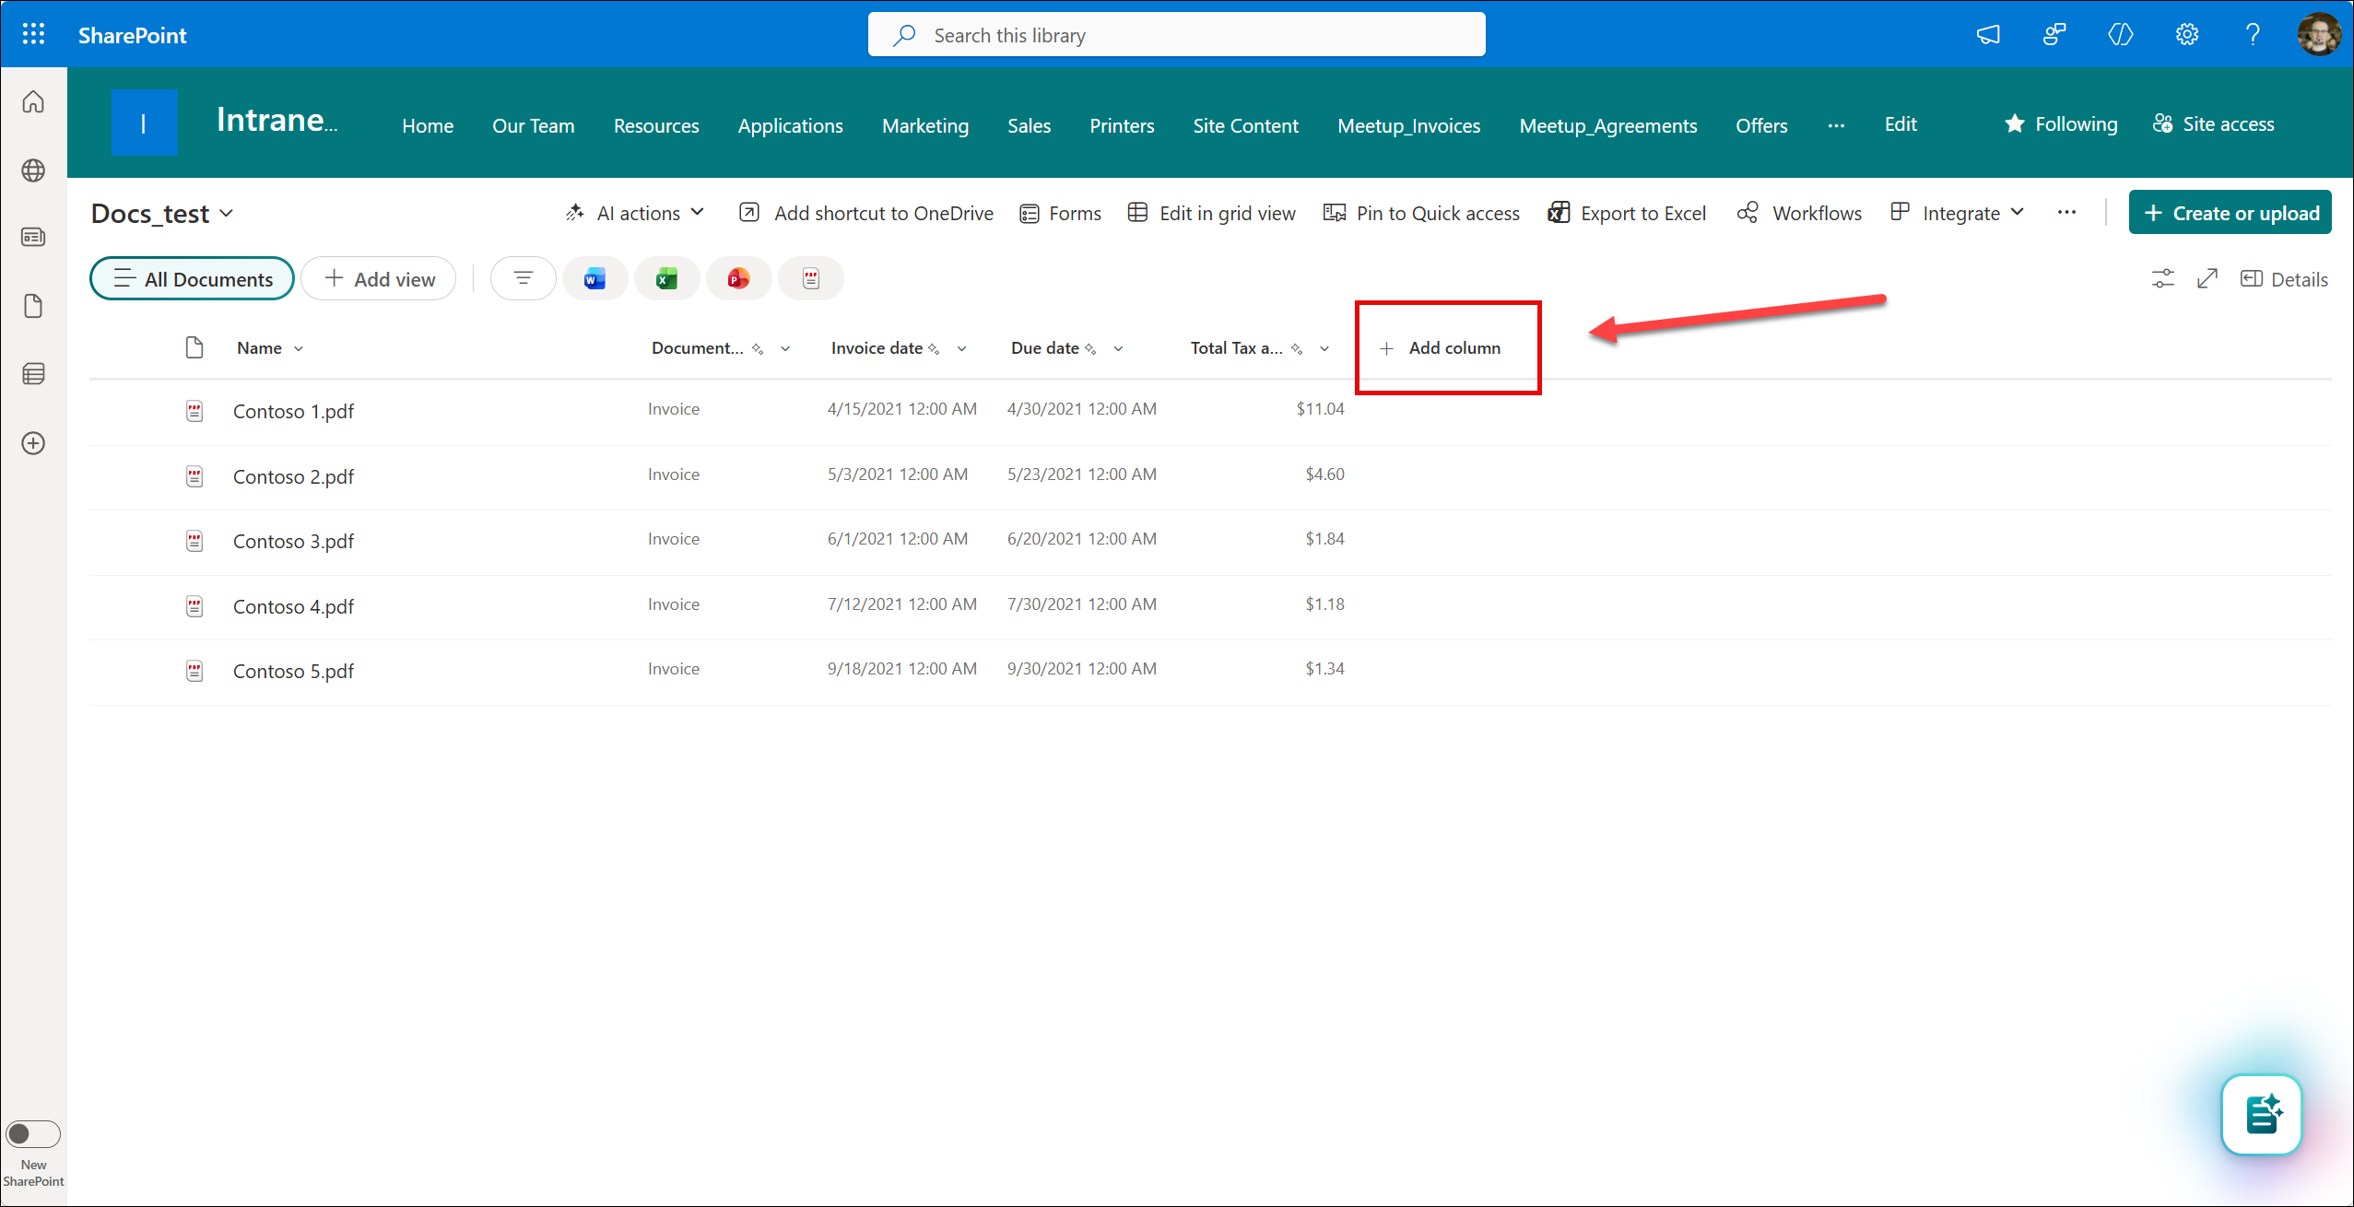The image size is (2354, 1207).
Task: Toggle the New SharePoint switch
Action: pyautogui.click(x=33, y=1133)
